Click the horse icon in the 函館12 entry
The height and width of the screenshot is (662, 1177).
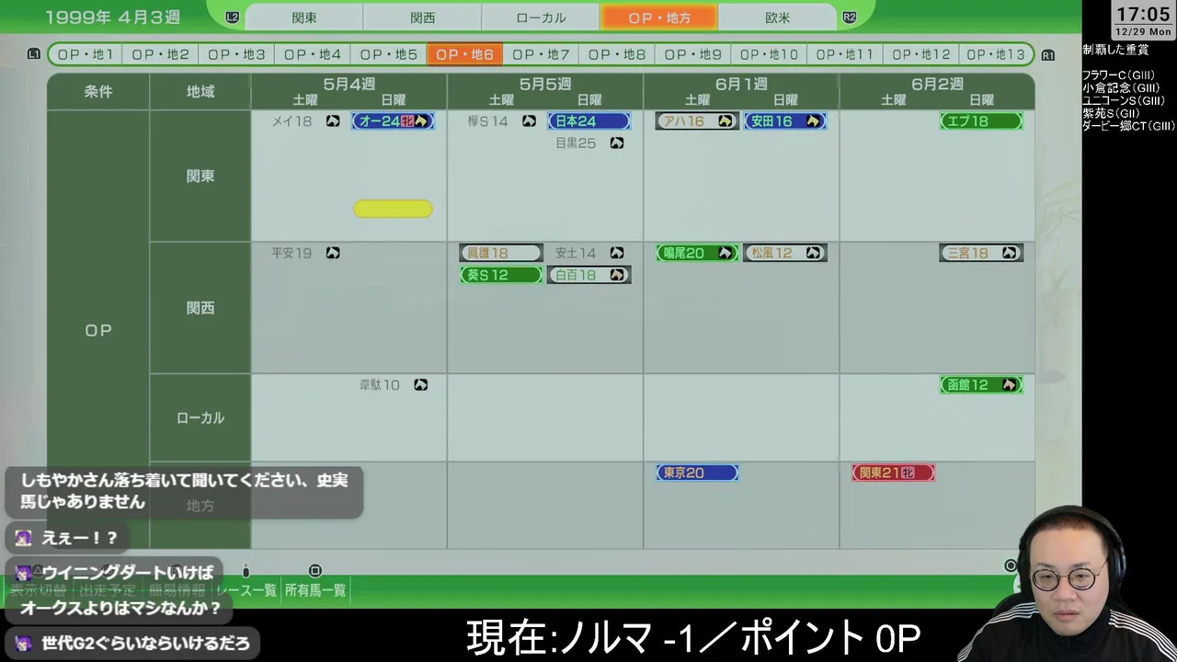1009,385
